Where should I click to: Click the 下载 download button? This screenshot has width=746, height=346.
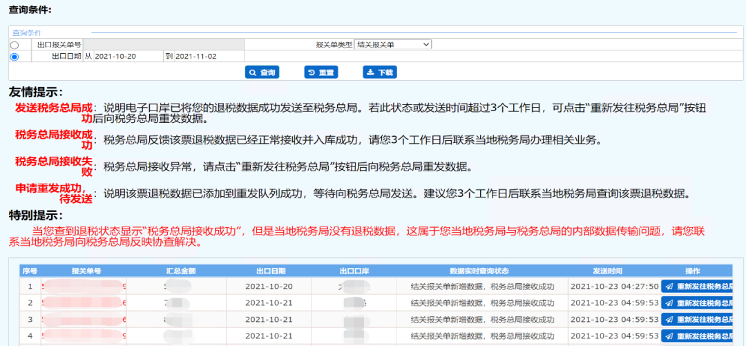380,73
